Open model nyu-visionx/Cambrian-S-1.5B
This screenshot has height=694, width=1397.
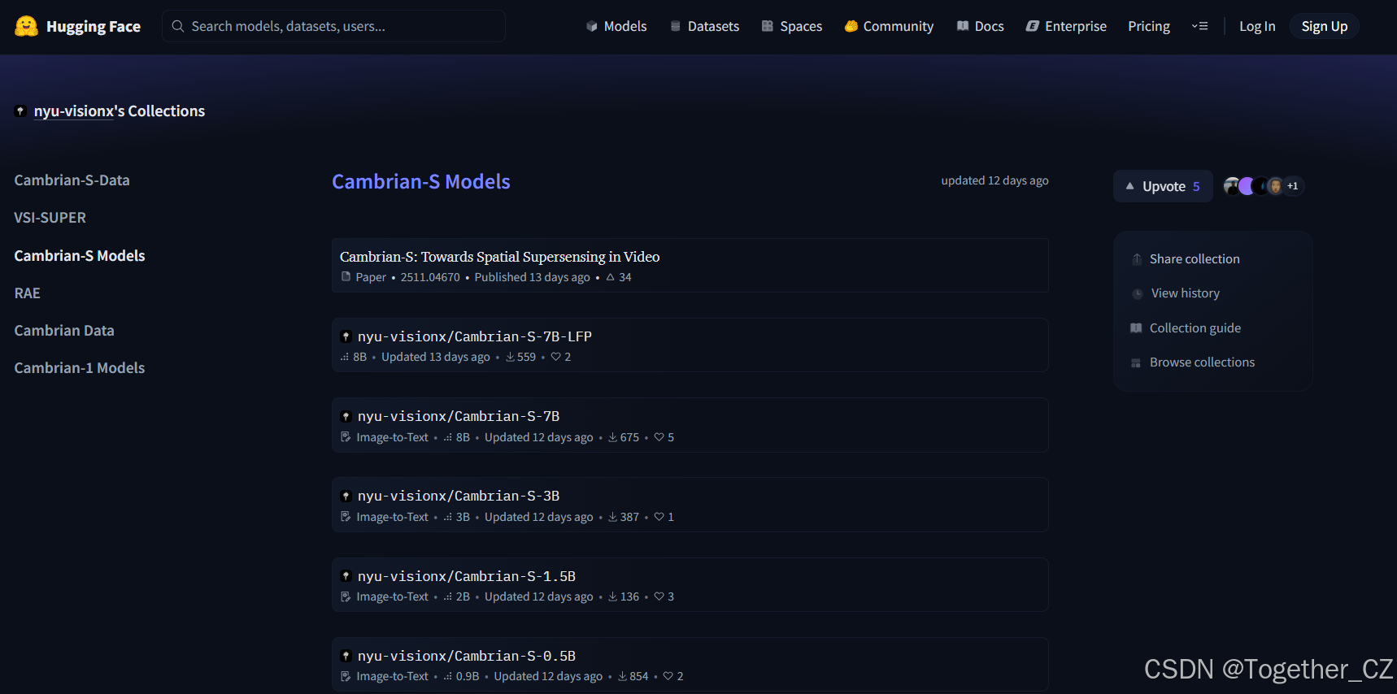tap(467, 576)
